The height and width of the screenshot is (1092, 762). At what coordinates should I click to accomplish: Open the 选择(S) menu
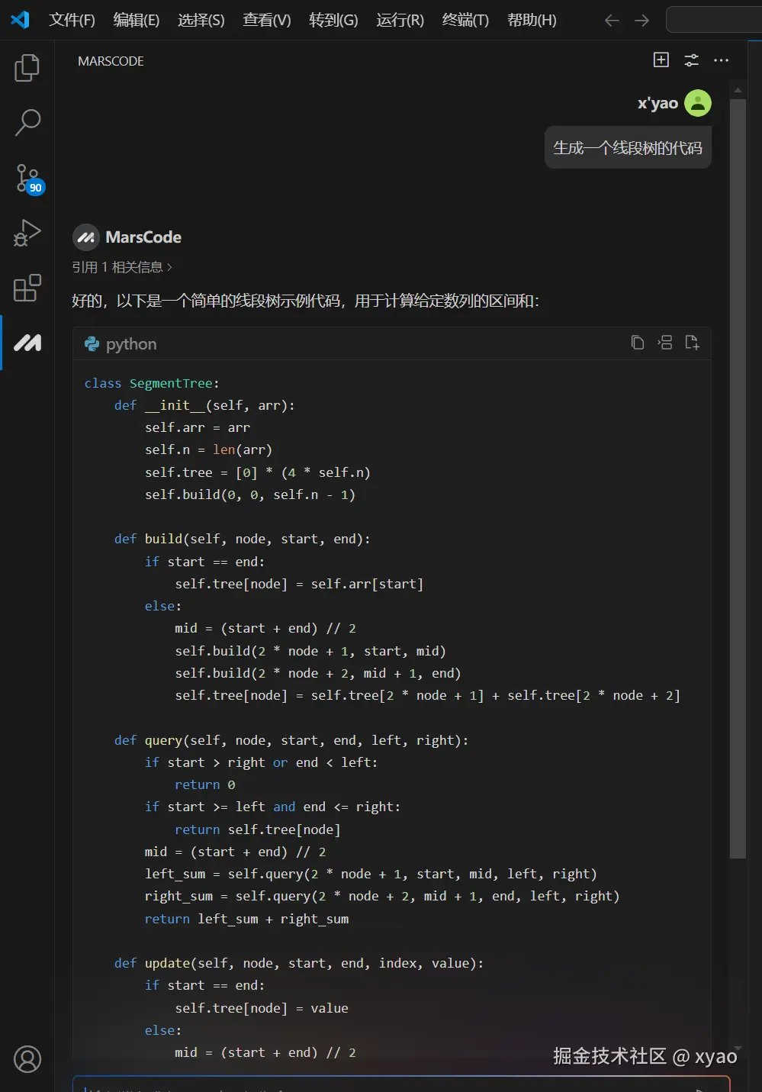coord(201,20)
